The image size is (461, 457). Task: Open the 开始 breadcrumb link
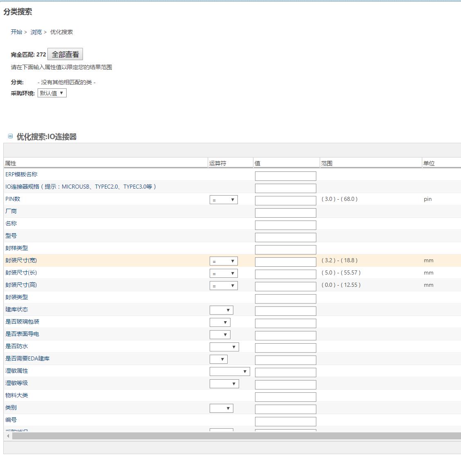tap(16, 32)
